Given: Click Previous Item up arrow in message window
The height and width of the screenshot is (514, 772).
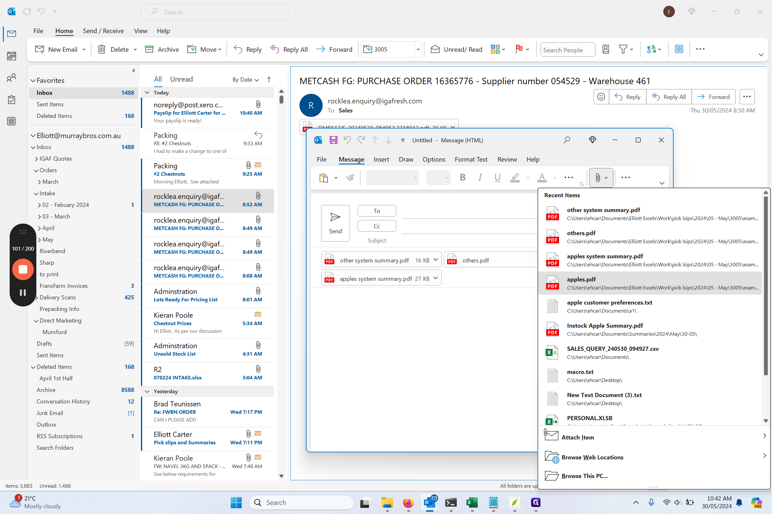Looking at the screenshot, I should point(374,140).
